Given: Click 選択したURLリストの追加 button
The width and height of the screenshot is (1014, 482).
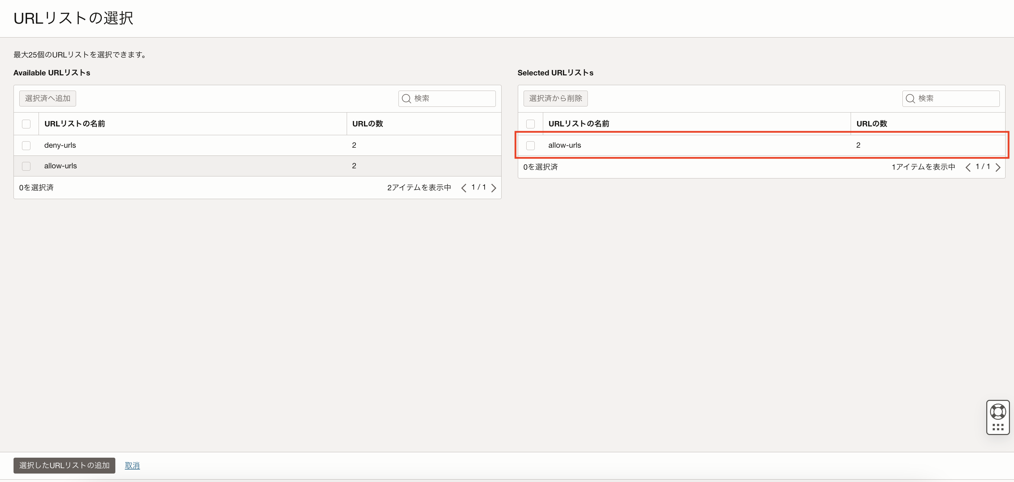Looking at the screenshot, I should (x=64, y=465).
